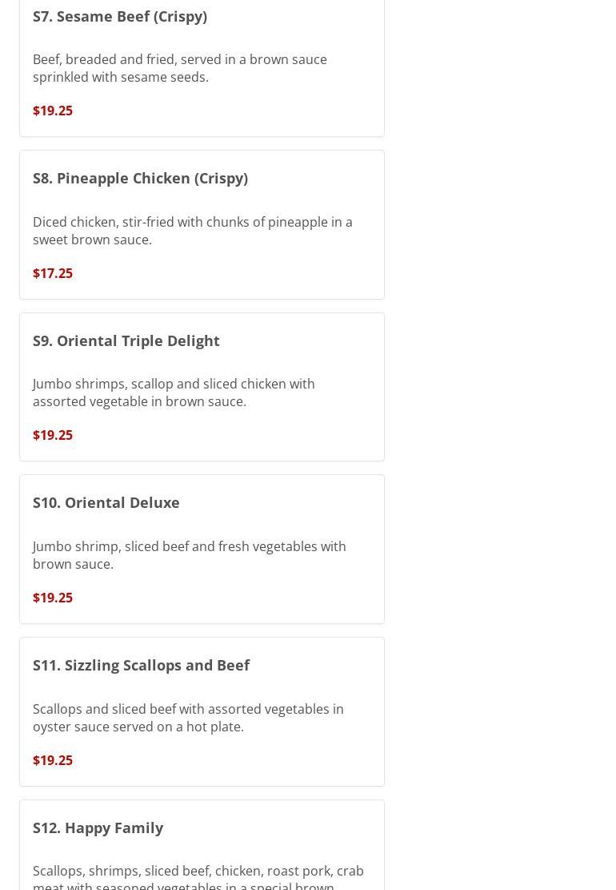616x890 pixels.
Task: Click the Pineapple Chicken description about diced chicken
Action: 192,231
